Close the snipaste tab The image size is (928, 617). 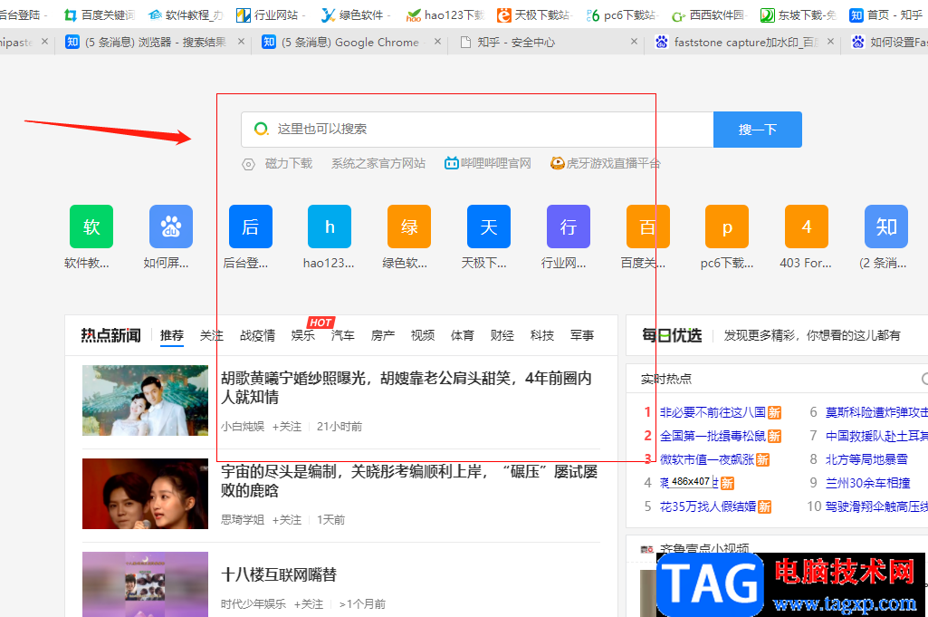click(44, 42)
